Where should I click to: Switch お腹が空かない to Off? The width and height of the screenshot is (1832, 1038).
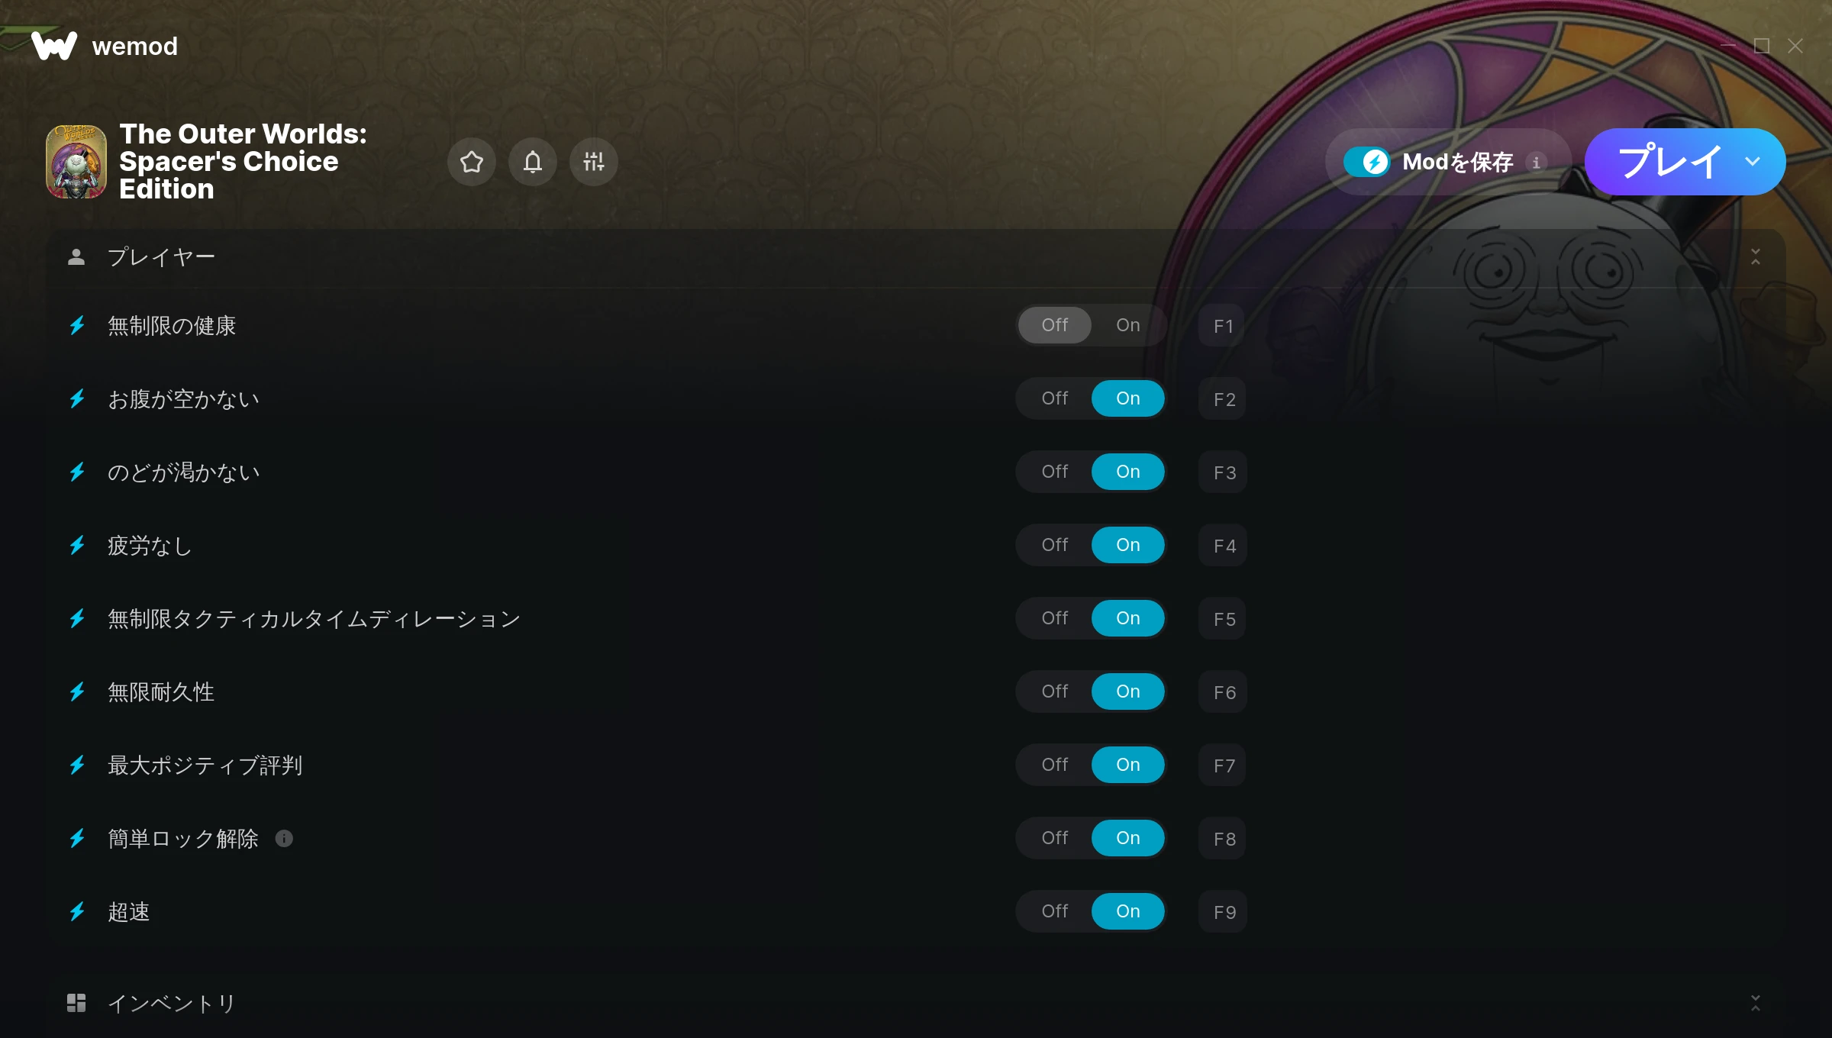[x=1055, y=398]
